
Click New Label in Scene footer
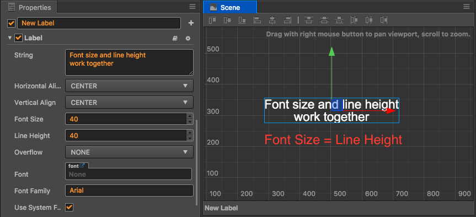(x=221, y=208)
